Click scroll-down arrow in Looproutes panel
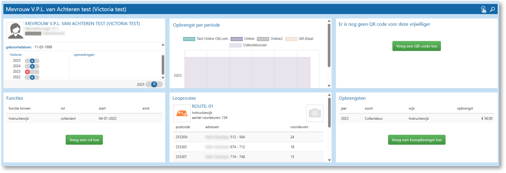506x173 pixels. pyautogui.click(x=329, y=160)
